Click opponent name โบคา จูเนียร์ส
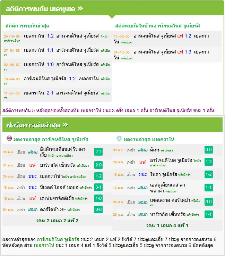 [163, 175]
